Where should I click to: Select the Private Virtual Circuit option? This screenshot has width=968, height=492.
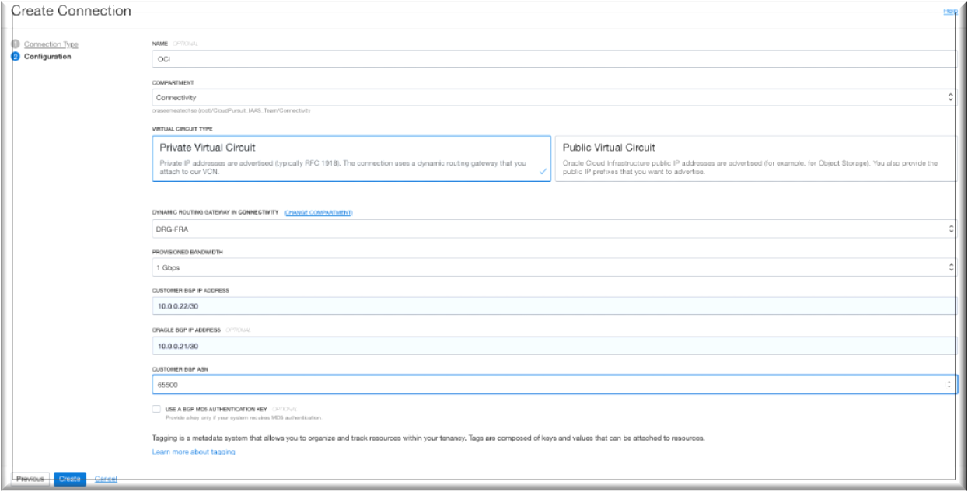click(351, 159)
